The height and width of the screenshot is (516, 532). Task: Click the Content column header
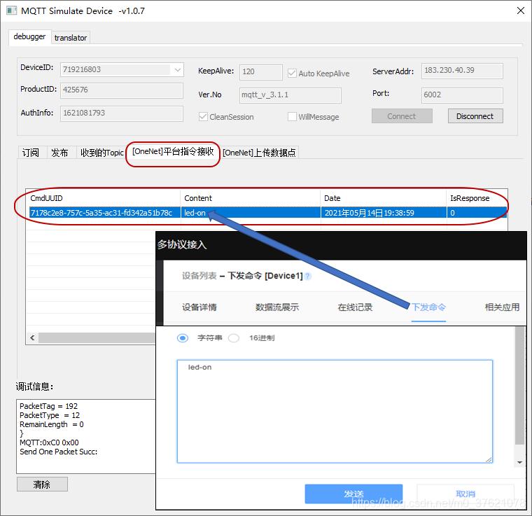tap(251, 198)
